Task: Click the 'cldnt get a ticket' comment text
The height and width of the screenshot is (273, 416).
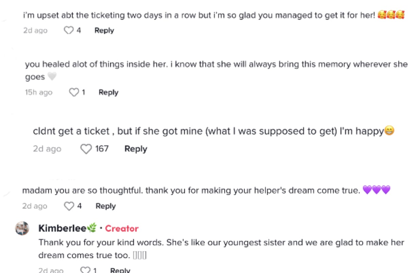Action: tap(213, 131)
